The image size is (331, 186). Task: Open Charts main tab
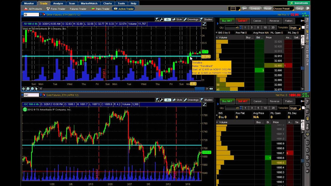click(x=107, y=3)
